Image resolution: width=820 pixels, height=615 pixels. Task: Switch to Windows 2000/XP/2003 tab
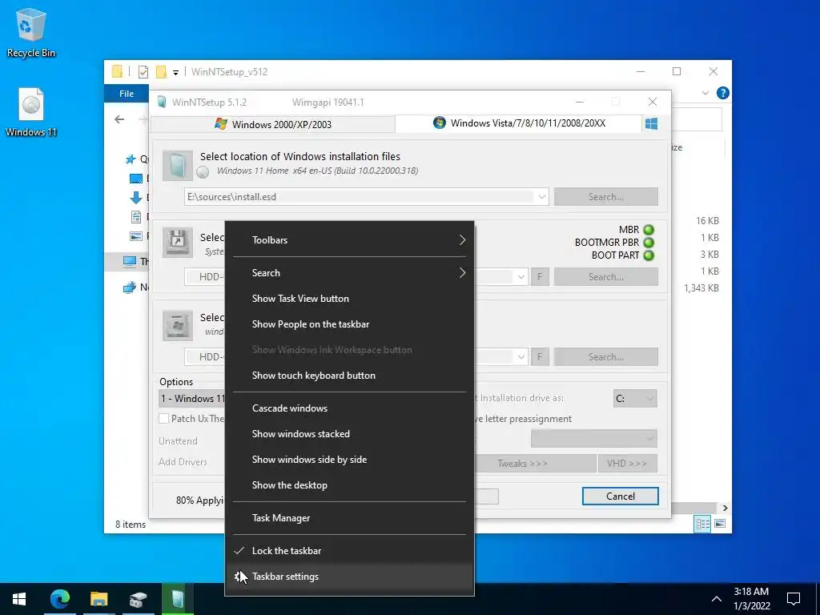[x=273, y=124]
